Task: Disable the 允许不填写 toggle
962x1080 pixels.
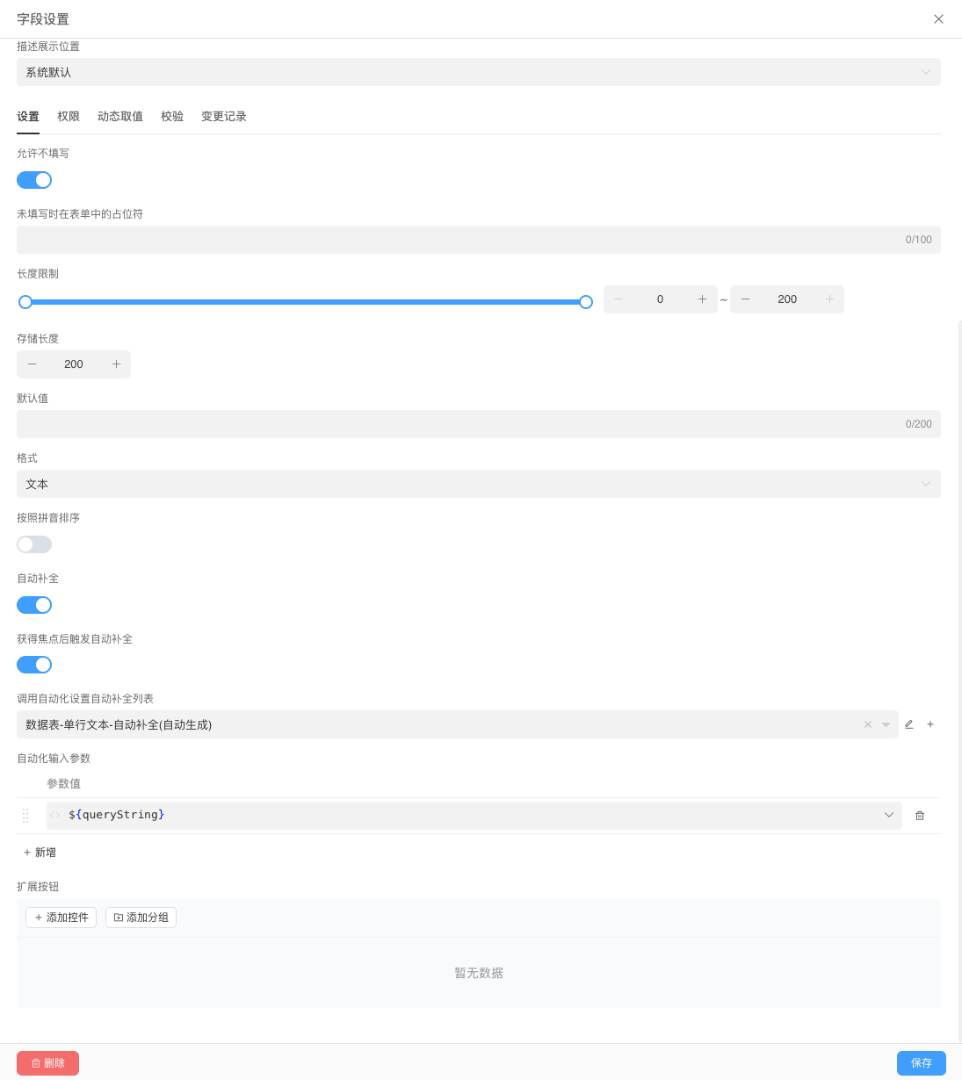Action: pos(34,179)
